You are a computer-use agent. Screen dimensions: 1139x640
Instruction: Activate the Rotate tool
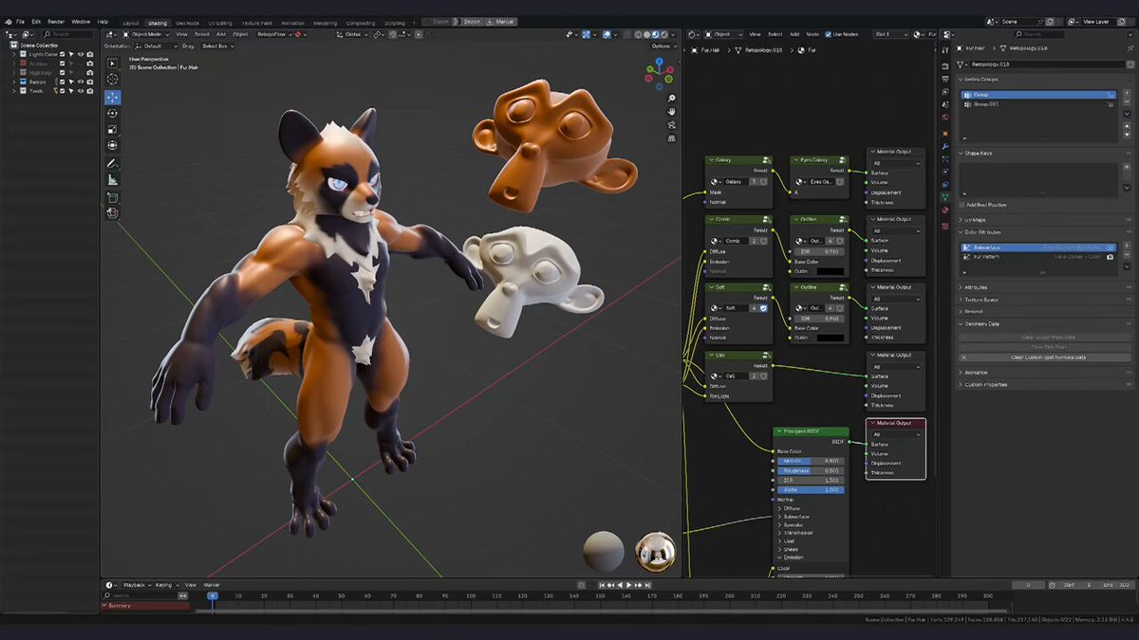pos(113,113)
